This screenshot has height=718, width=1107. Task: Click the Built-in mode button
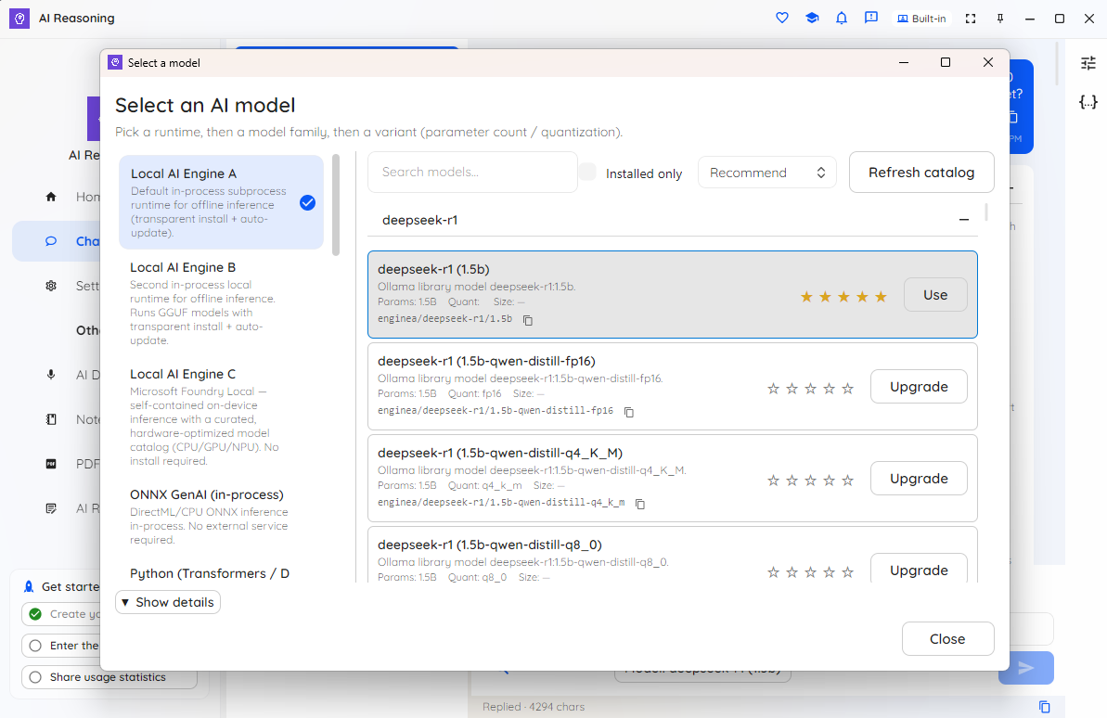click(x=921, y=19)
